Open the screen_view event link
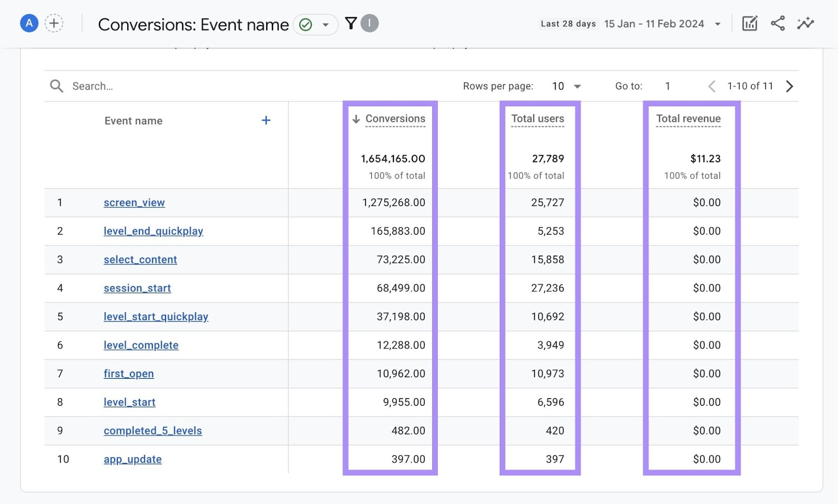The image size is (838, 504). pos(134,203)
